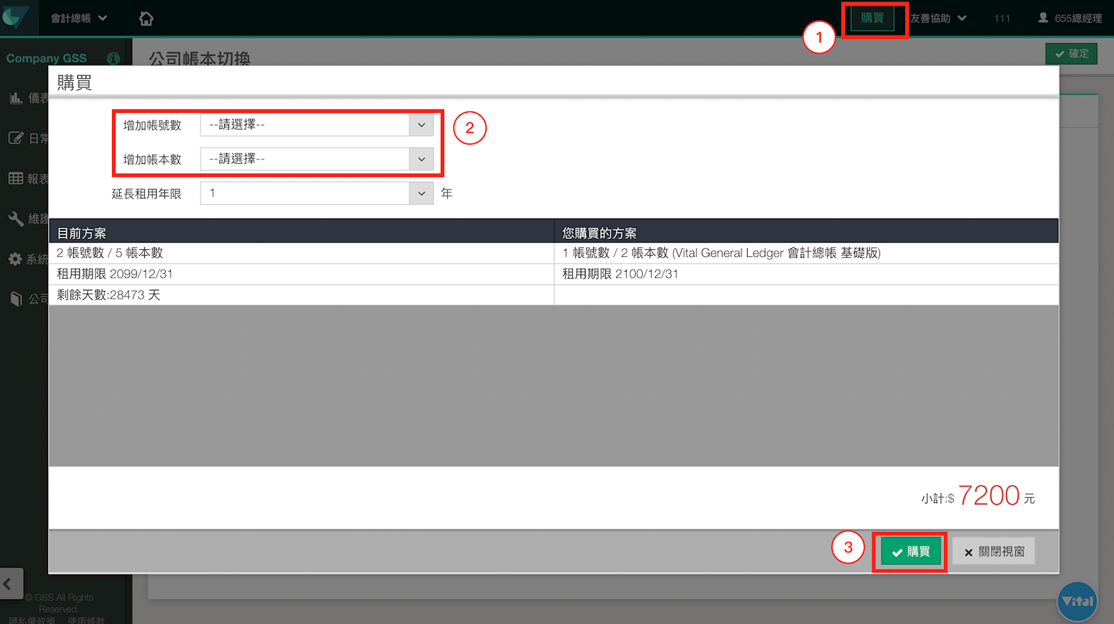Expand the 會計總帳 module menu
This screenshot has width=1114, height=624.
coord(79,18)
